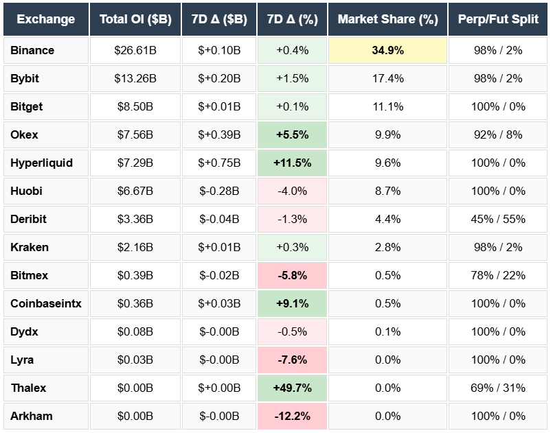The image size is (553, 433).
Task: Click the green +49.7% Thalex change cell
Action: (292, 388)
